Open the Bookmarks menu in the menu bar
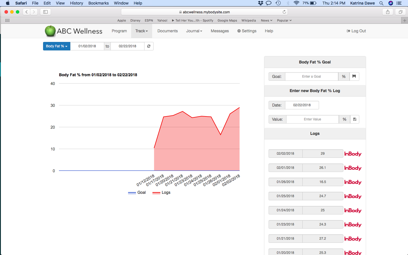 click(98, 3)
